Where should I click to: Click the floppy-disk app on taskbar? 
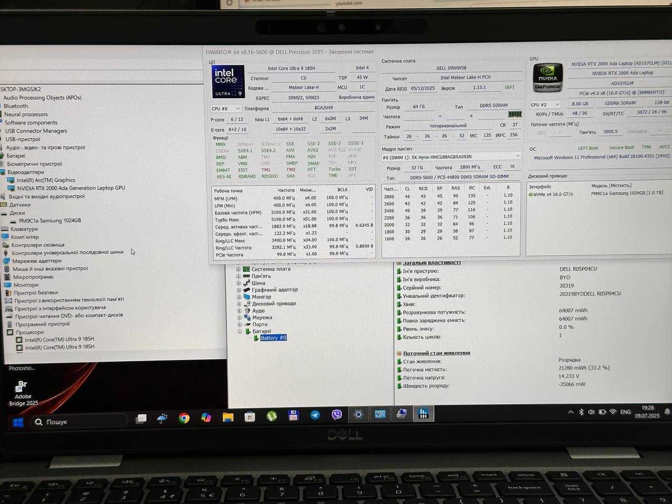tap(293, 416)
